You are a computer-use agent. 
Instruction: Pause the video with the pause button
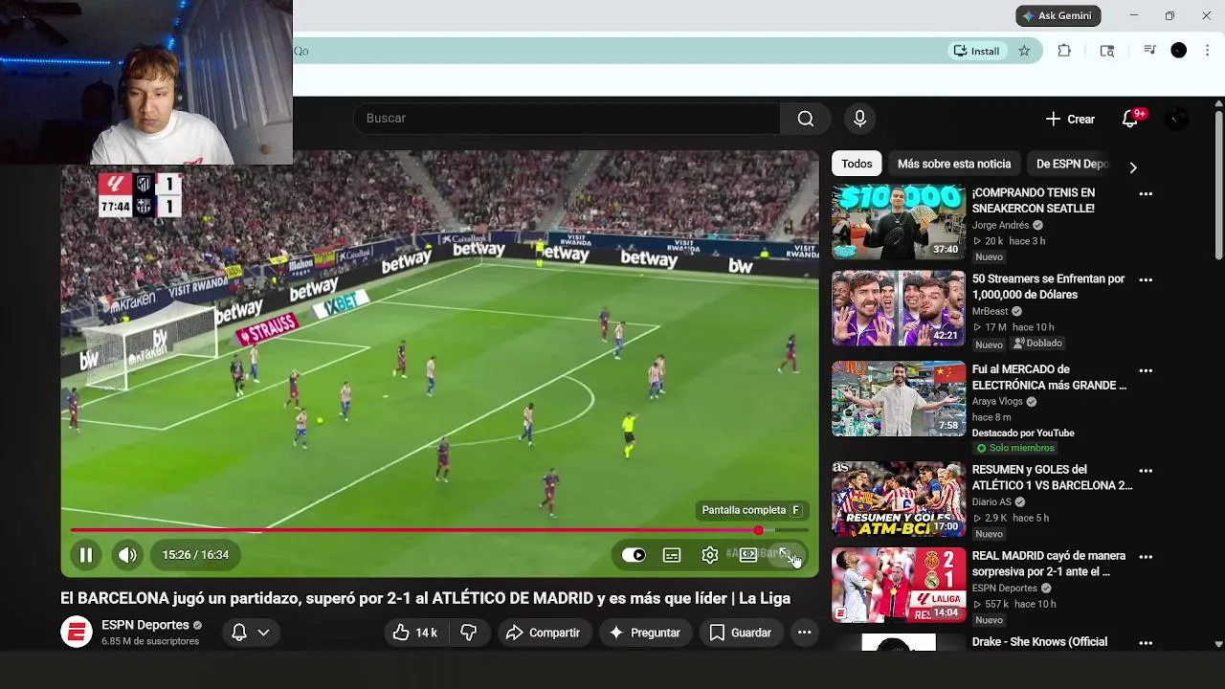point(85,555)
